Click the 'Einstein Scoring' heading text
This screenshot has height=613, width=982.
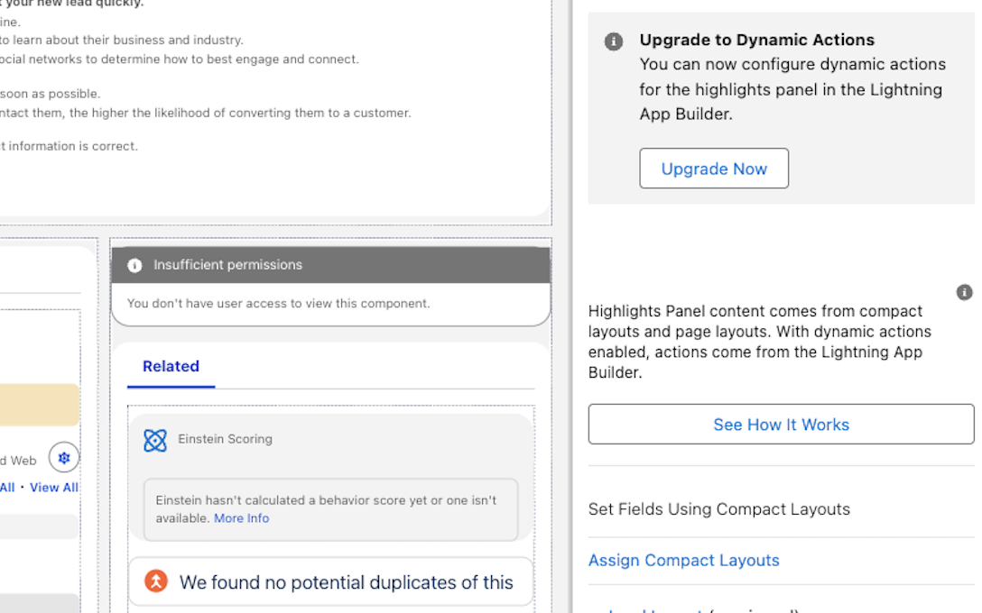tap(225, 439)
